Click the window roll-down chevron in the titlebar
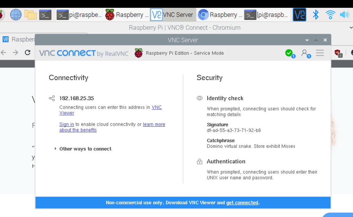 pyautogui.click(x=307, y=40)
